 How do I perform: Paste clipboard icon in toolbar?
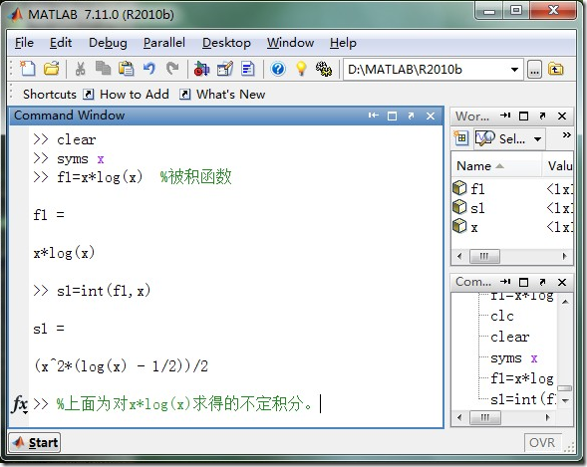point(127,69)
